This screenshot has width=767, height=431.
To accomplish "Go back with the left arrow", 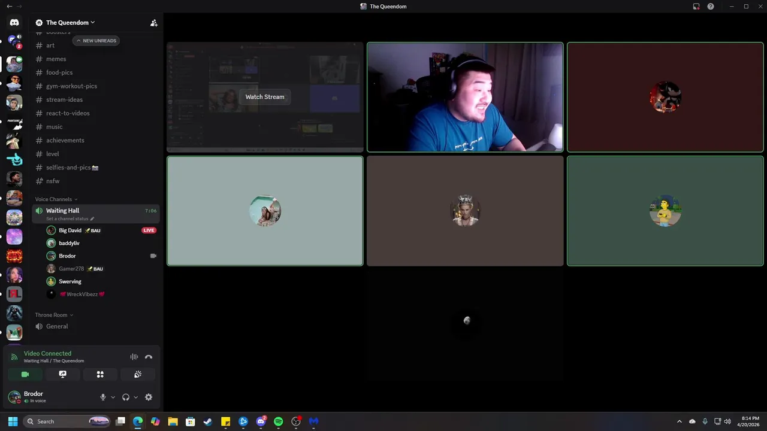I will tap(9, 7).
